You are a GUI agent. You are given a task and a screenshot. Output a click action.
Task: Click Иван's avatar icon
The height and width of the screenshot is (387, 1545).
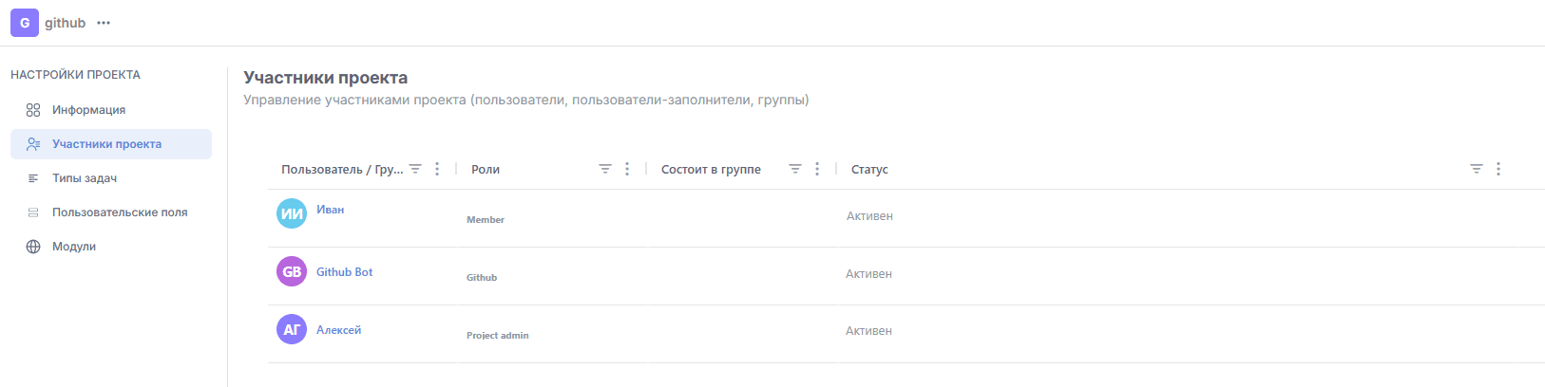coord(292,213)
